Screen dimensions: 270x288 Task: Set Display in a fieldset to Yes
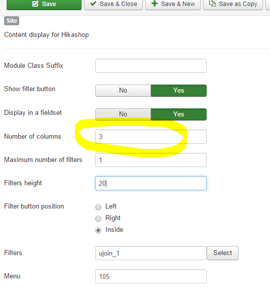[179, 114]
